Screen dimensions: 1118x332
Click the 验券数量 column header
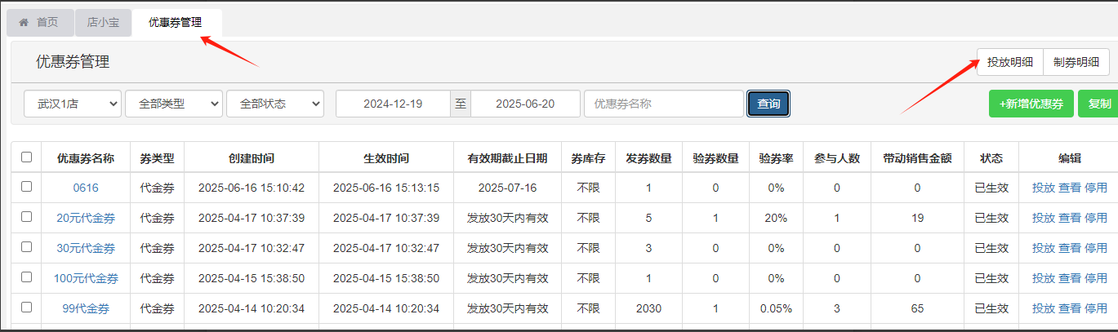click(715, 158)
